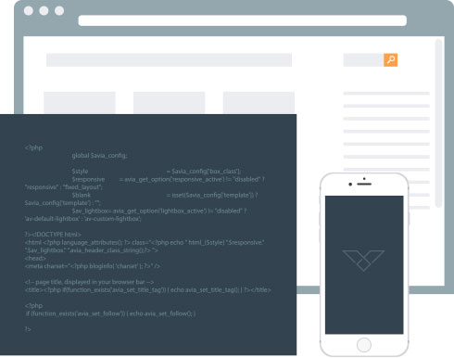Click the "<head>" tag in the code
The image size is (454, 358).
pos(35,258)
